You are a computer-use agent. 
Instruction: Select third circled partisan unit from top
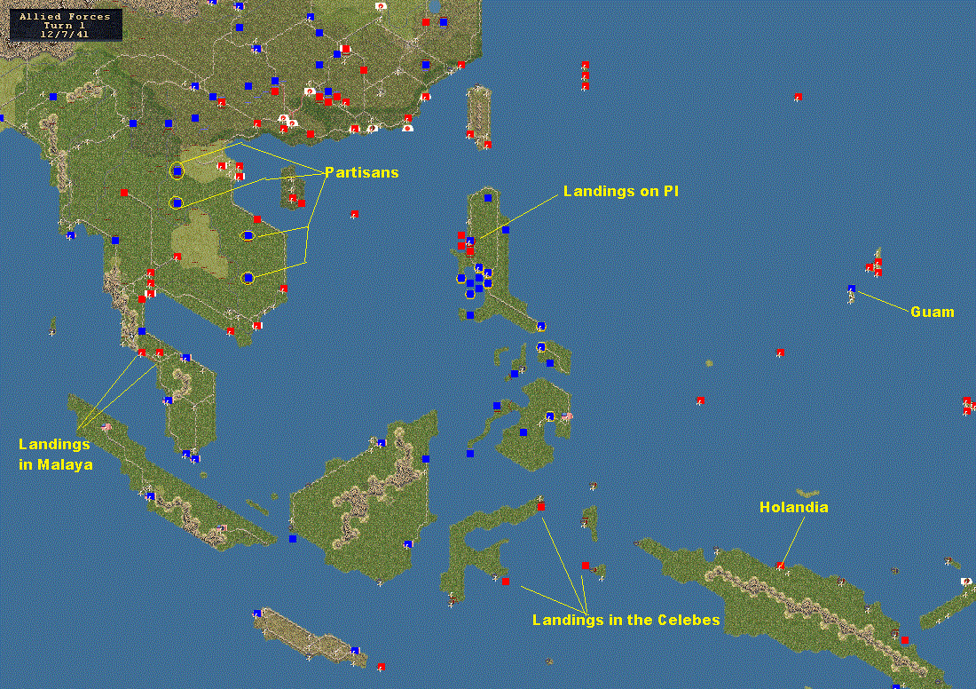click(248, 235)
